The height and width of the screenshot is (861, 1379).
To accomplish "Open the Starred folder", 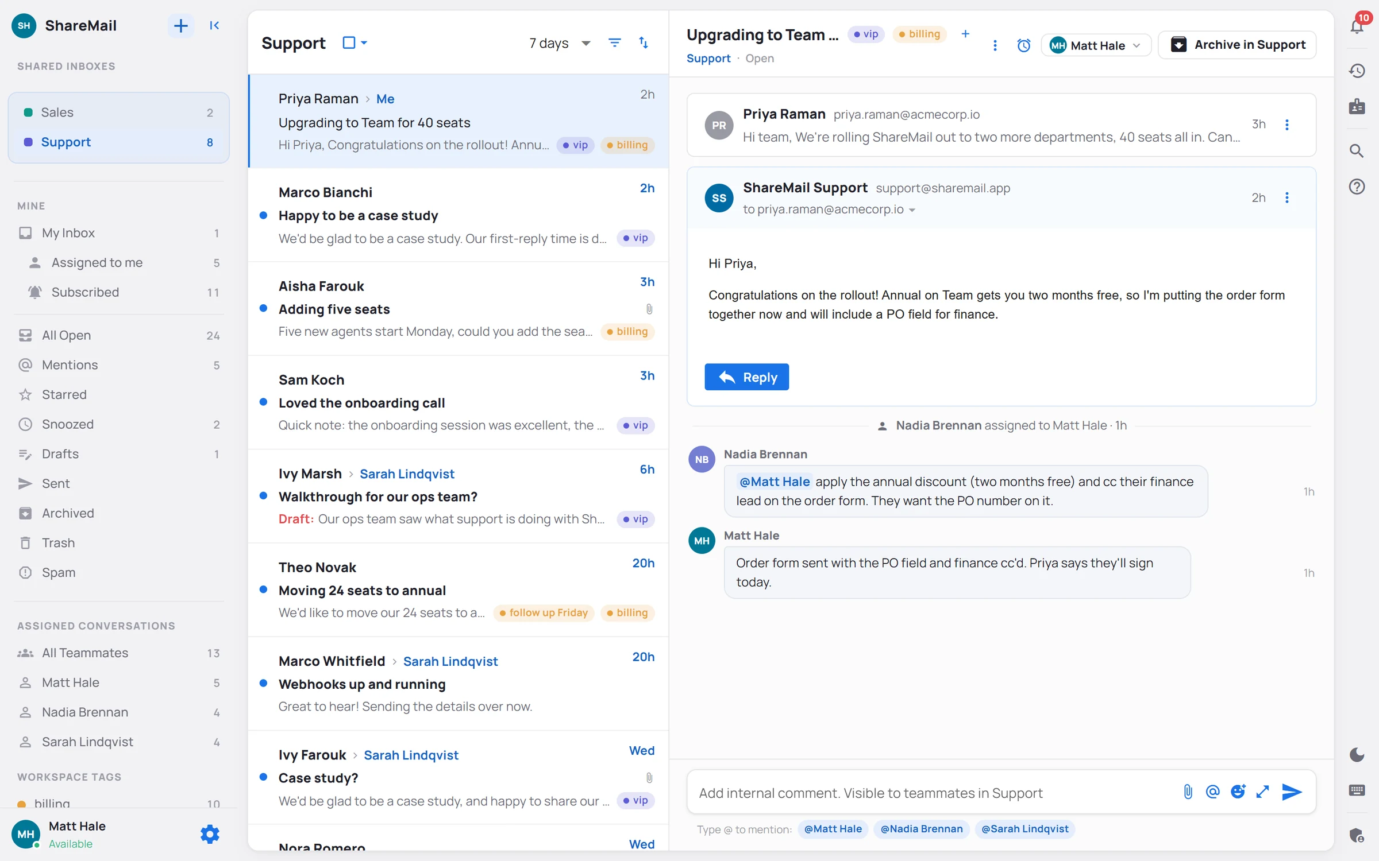I will 119,395.
